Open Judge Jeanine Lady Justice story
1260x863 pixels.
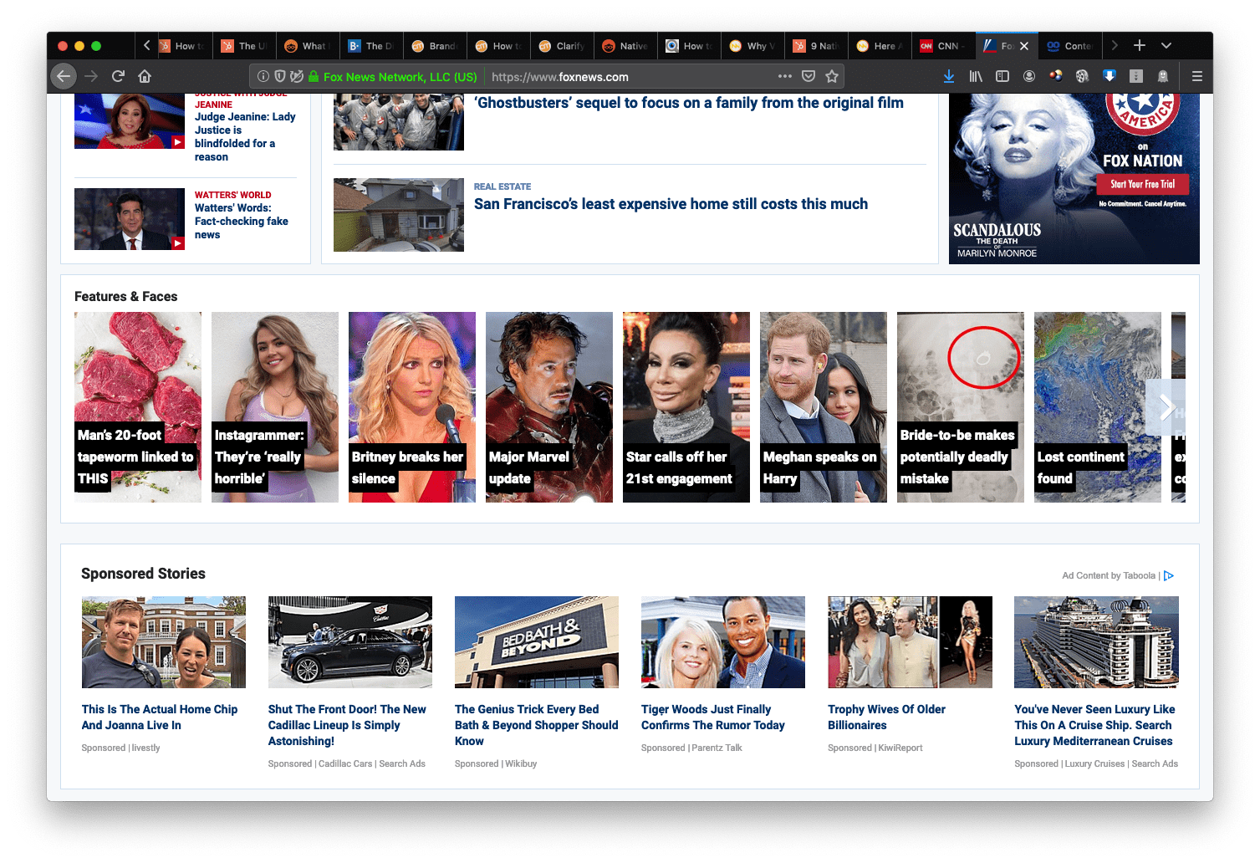[245, 137]
